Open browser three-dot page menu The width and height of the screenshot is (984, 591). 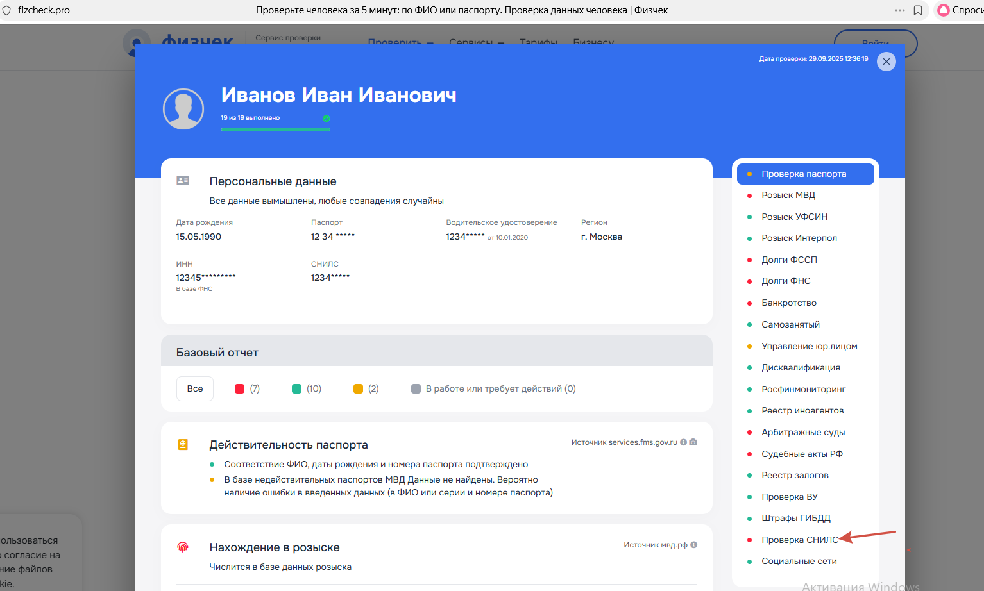click(899, 10)
